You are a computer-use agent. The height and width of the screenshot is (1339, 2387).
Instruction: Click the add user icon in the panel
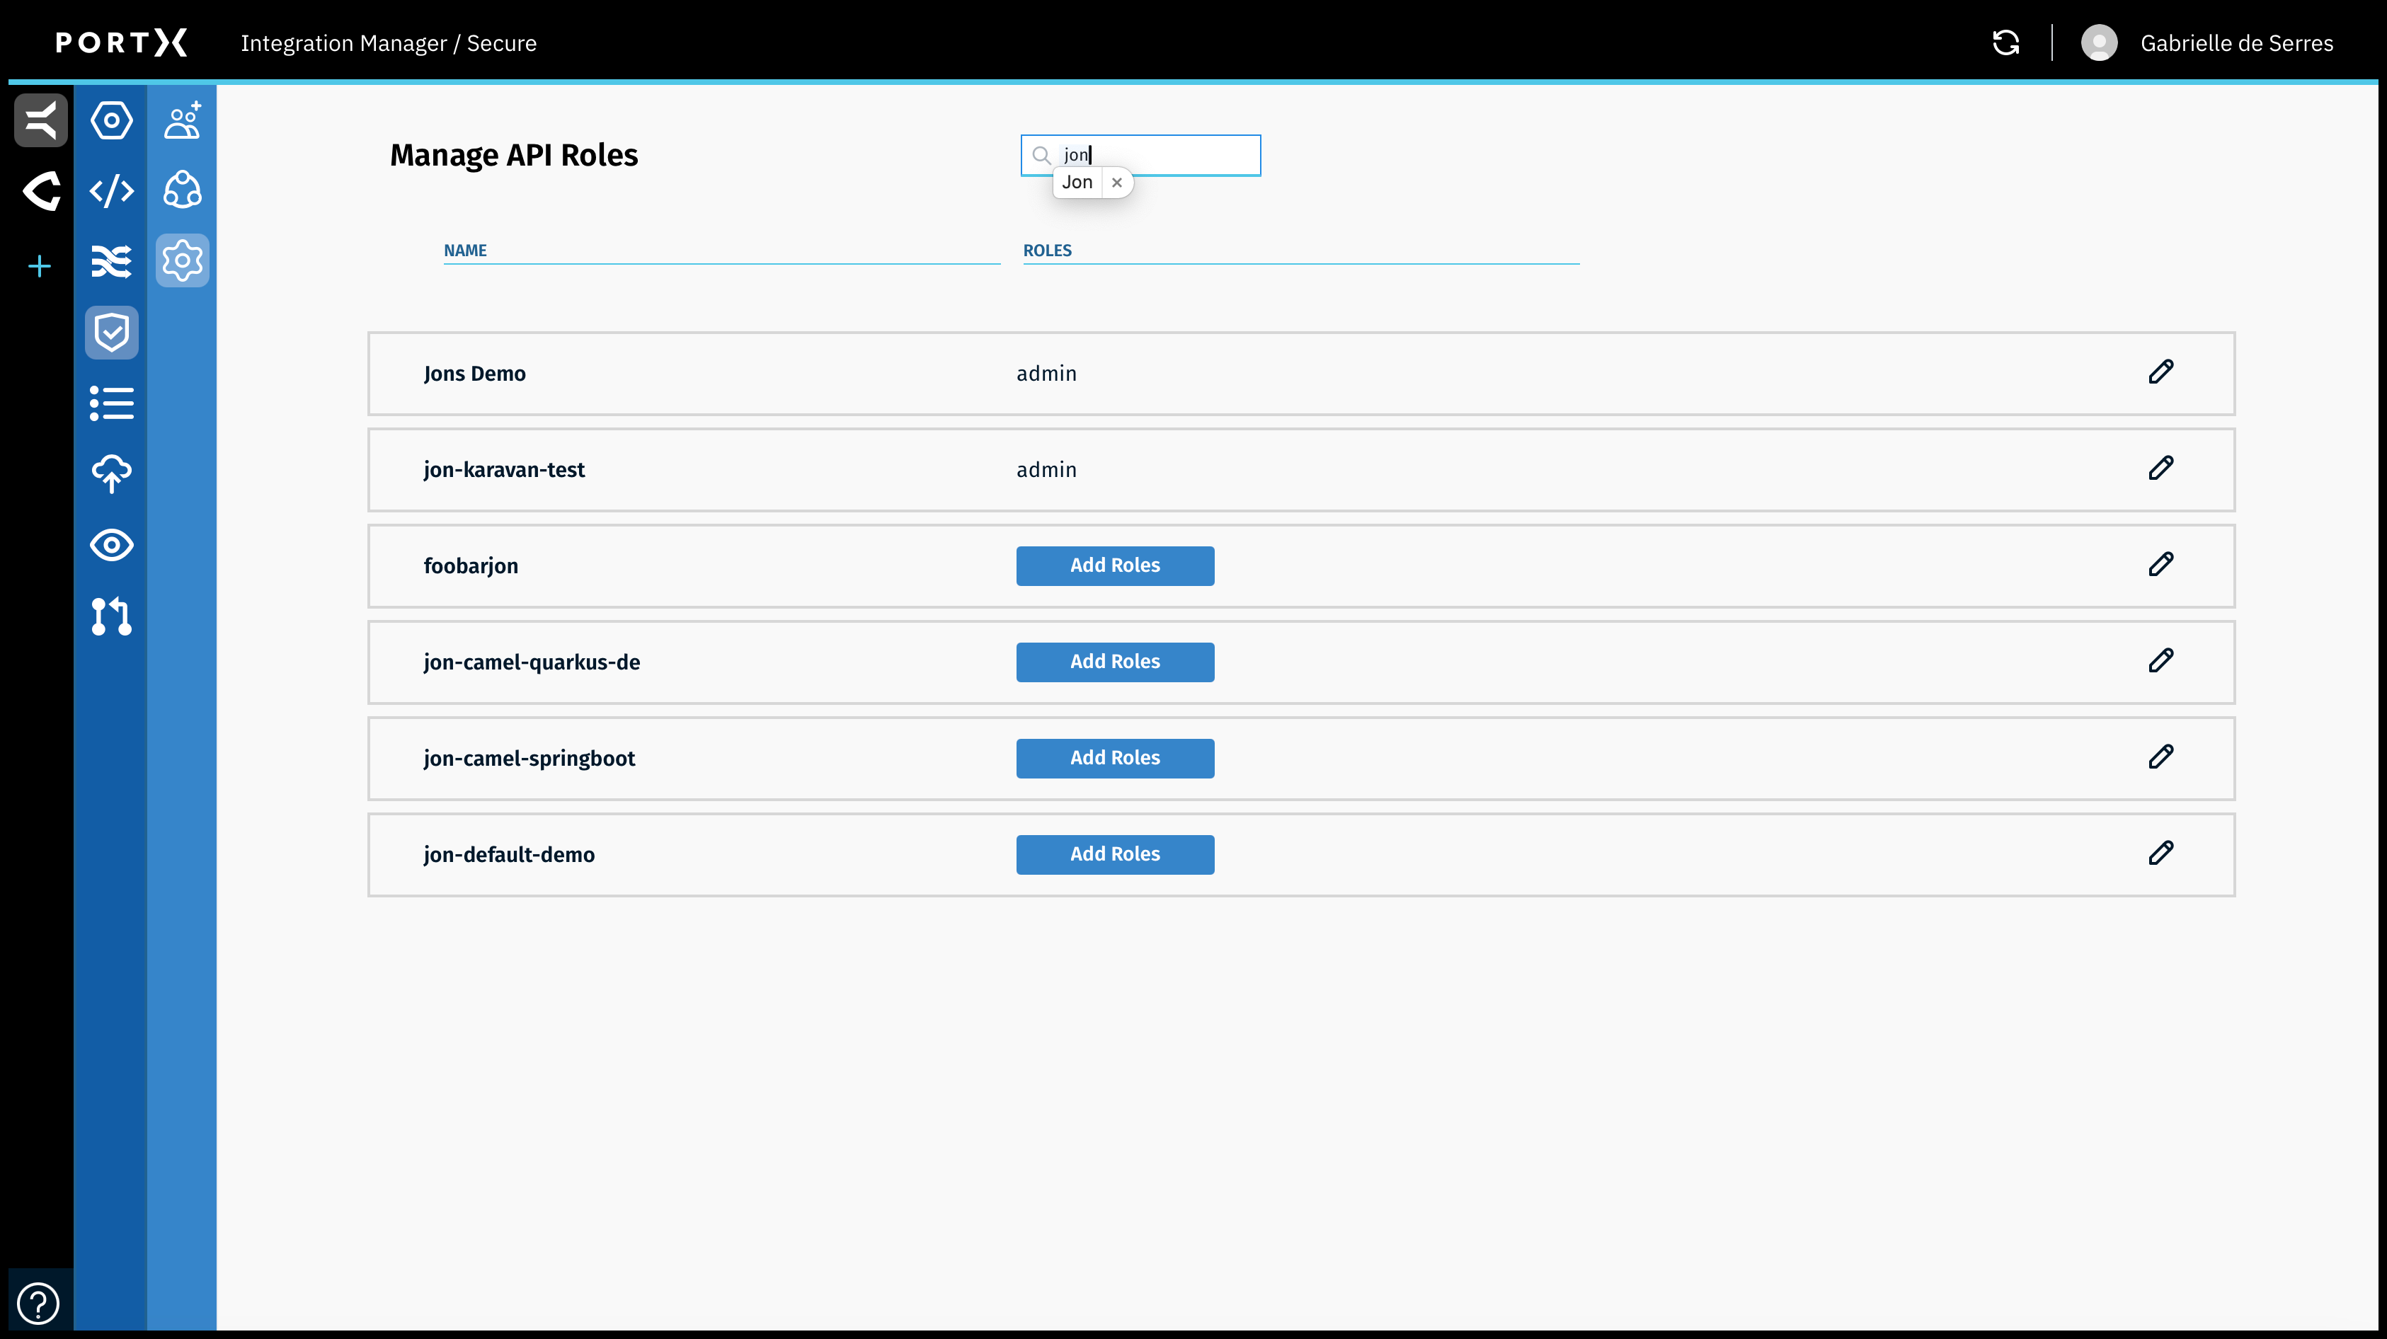pyautogui.click(x=182, y=120)
